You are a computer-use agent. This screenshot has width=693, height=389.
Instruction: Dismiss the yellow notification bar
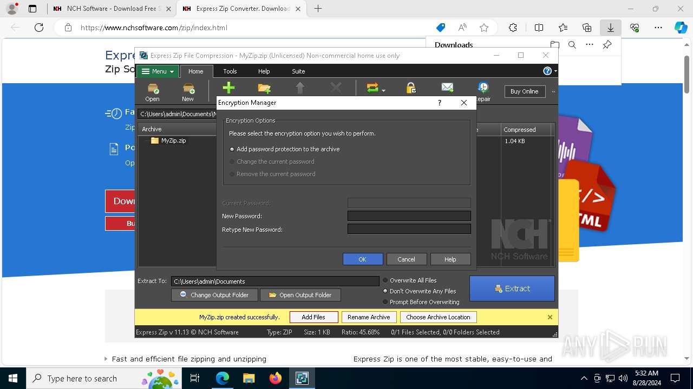[x=550, y=317]
